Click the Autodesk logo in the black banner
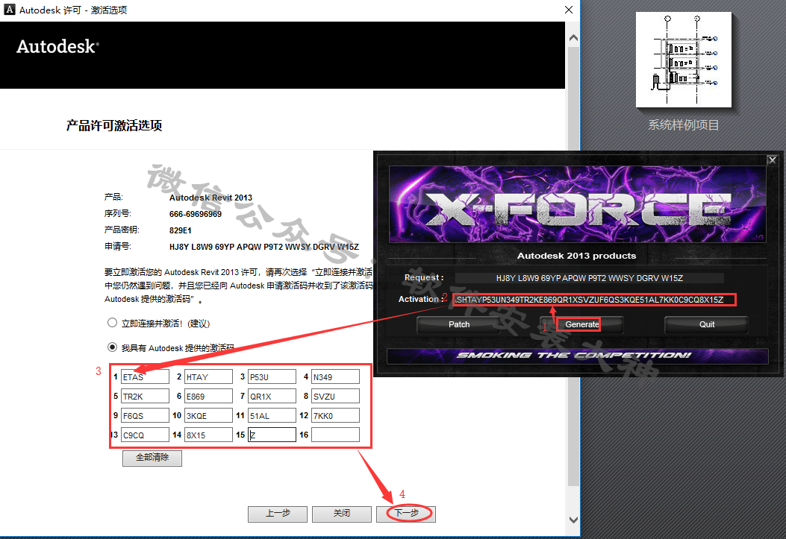786x539 pixels. 57,46
